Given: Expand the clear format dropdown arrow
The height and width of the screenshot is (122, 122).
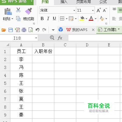Looking at the screenshot, I should point(106,19).
